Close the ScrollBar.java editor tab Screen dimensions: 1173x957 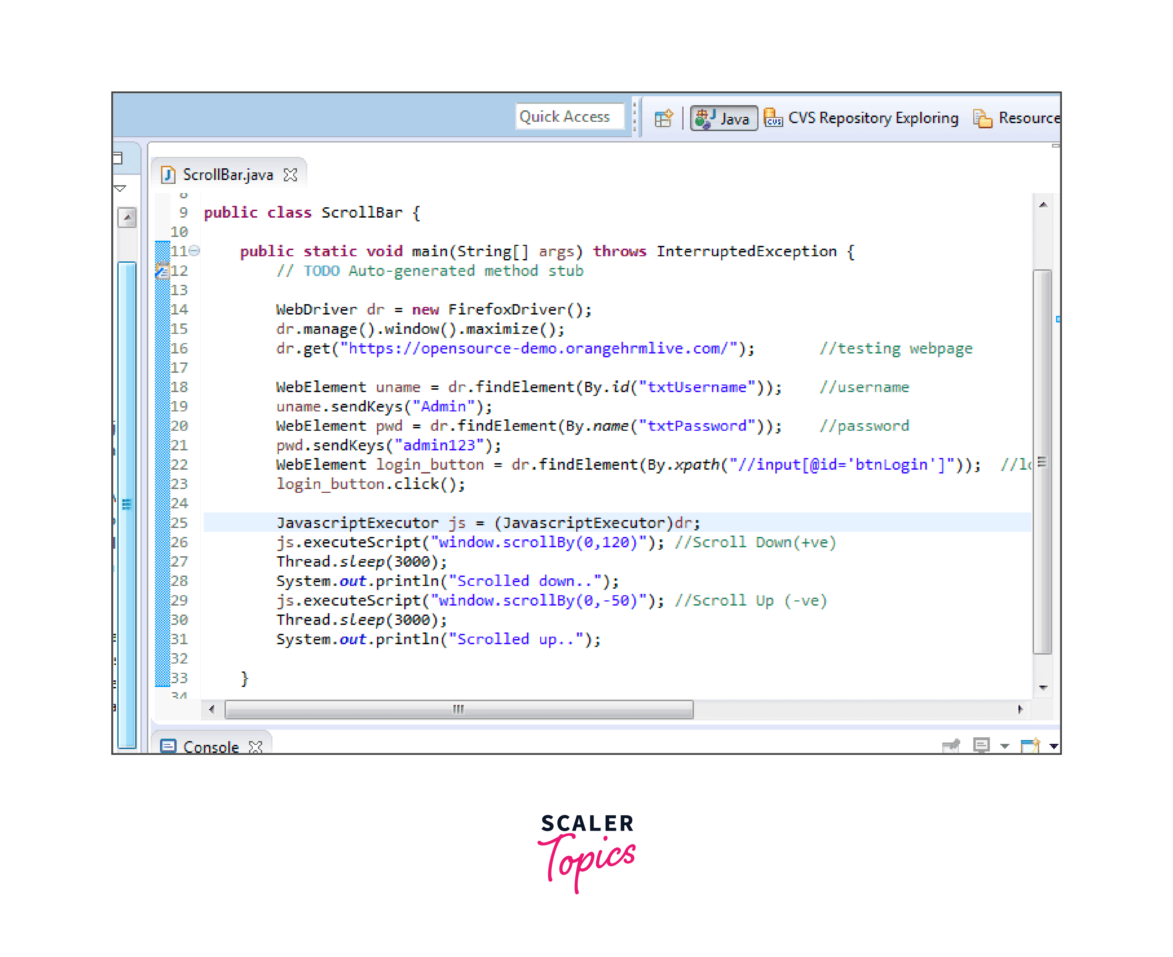coord(290,175)
